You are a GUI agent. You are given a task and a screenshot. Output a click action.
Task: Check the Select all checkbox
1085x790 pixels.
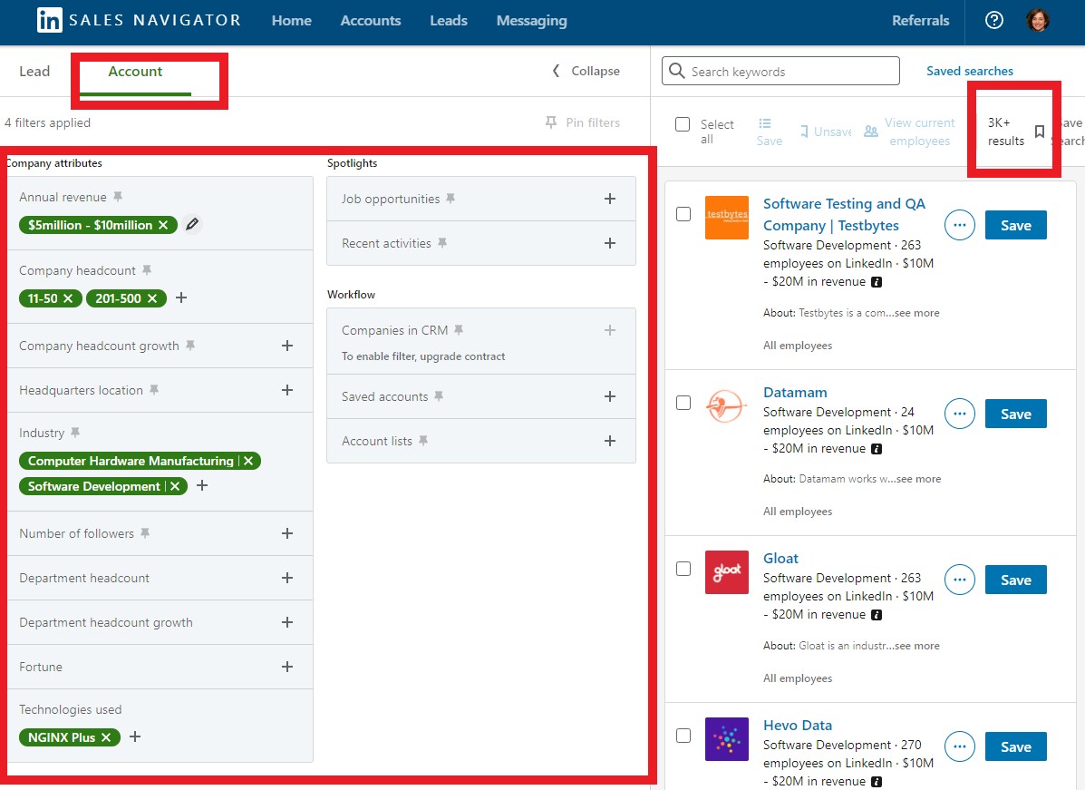click(x=683, y=124)
